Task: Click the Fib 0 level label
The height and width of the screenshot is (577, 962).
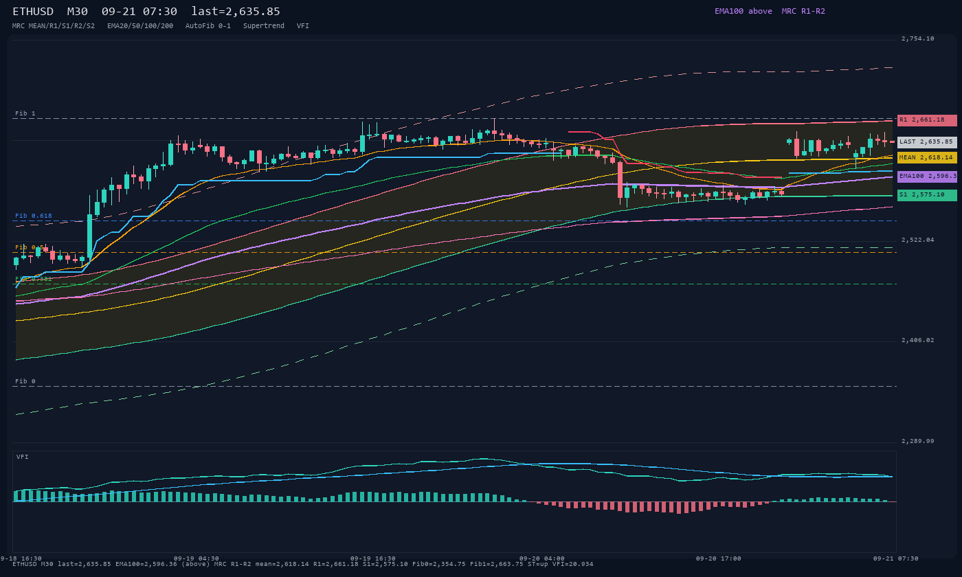Action: [25, 381]
